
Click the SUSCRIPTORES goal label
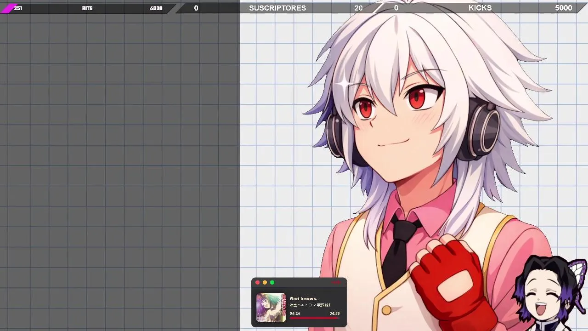tap(277, 8)
